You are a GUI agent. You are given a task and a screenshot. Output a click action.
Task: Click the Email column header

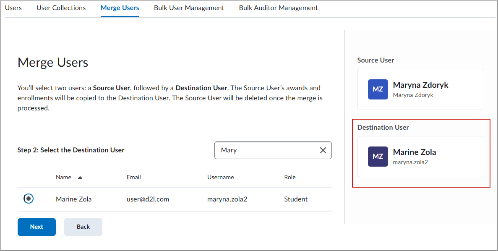point(133,177)
